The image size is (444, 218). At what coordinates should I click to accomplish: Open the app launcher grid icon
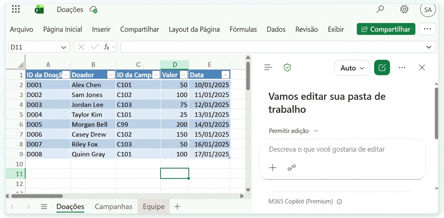click(x=16, y=9)
